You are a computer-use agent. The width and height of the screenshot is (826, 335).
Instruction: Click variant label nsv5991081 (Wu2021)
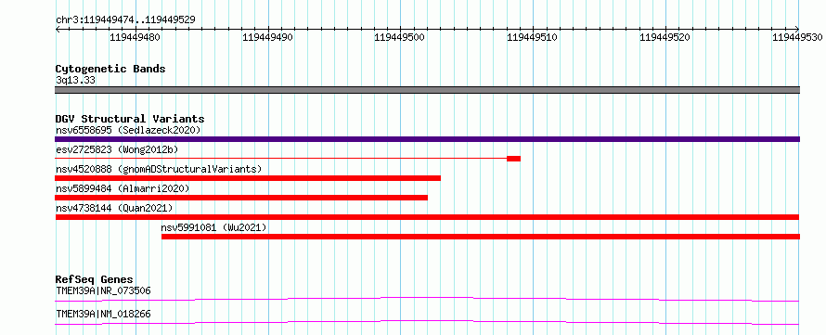pos(214,227)
